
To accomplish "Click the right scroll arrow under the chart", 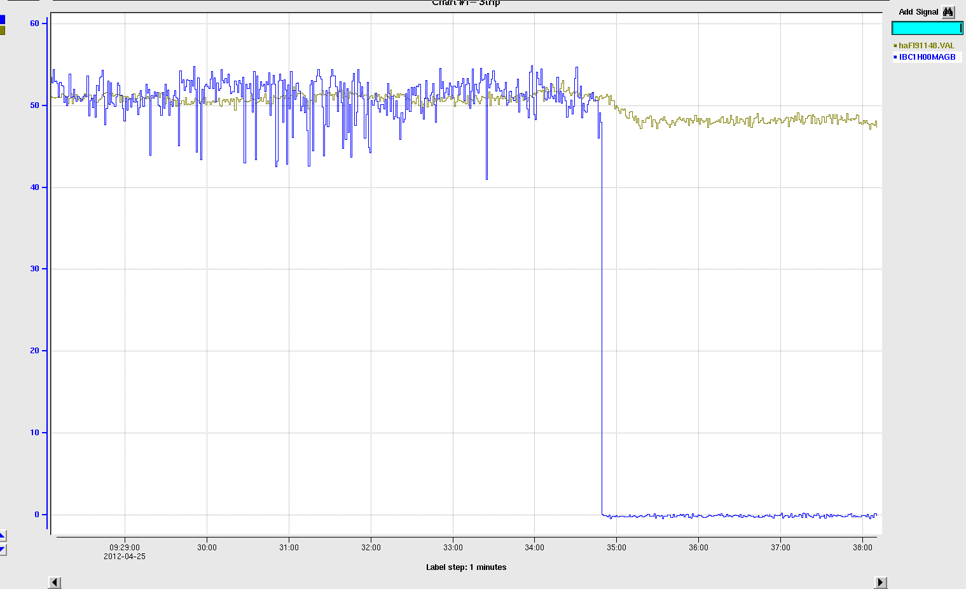I will [x=881, y=582].
